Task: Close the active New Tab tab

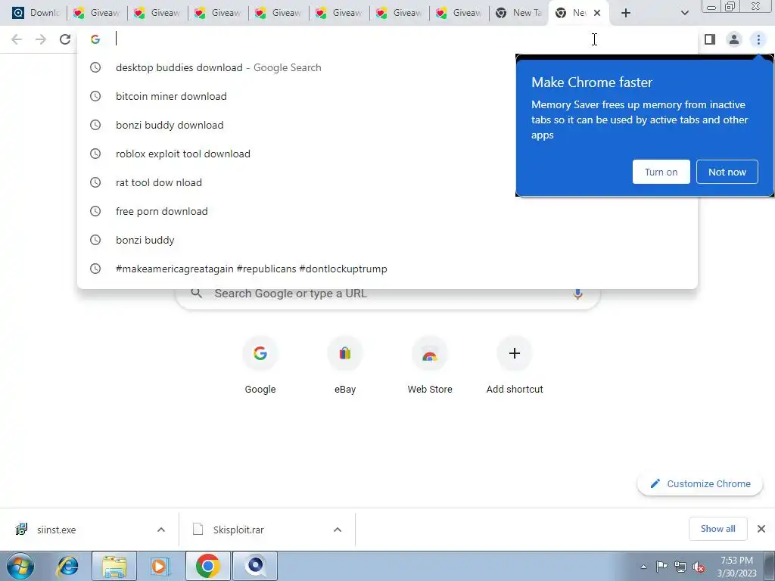Action: tap(597, 13)
